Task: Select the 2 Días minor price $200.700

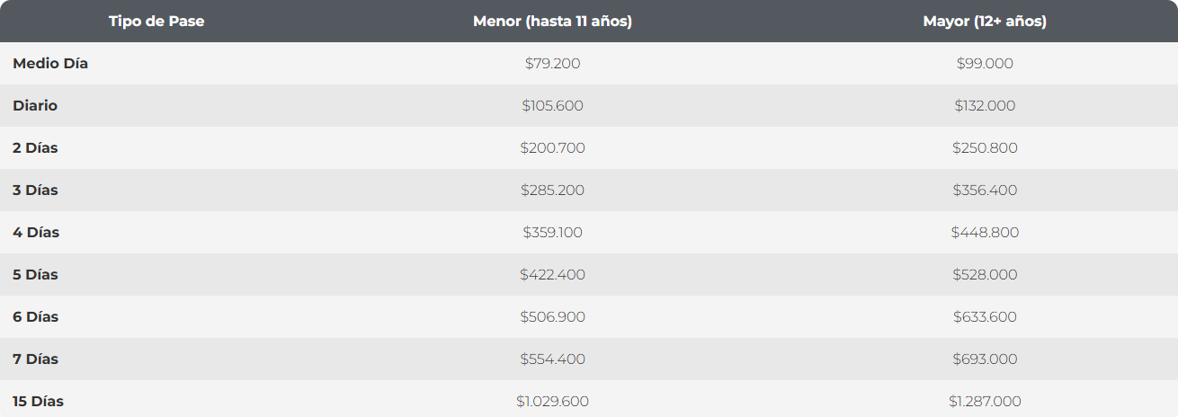Action: [552, 148]
